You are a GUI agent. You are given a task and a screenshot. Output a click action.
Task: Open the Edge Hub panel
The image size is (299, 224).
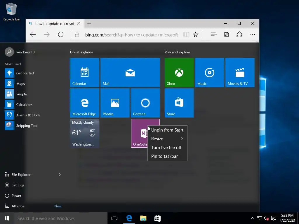(x=213, y=34)
